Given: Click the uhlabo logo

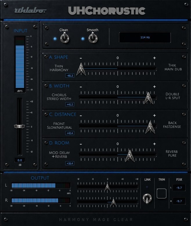Looking at the screenshot, I should coord(30,10).
